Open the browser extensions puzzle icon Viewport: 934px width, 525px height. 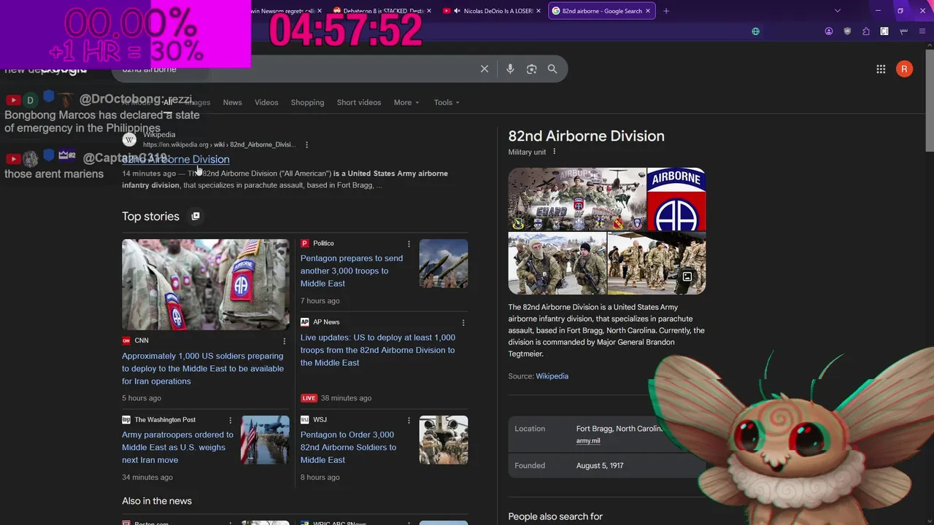(866, 31)
